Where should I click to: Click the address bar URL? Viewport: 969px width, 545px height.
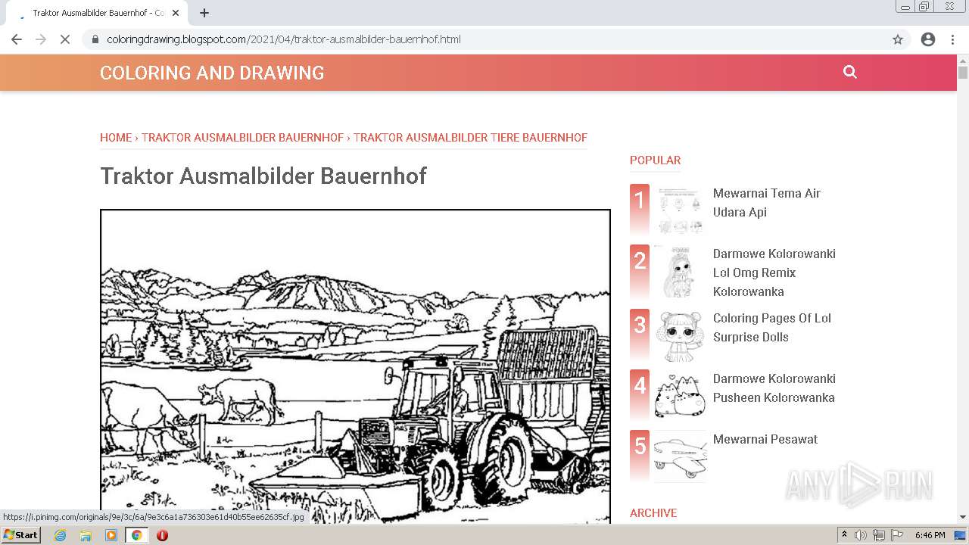click(284, 39)
